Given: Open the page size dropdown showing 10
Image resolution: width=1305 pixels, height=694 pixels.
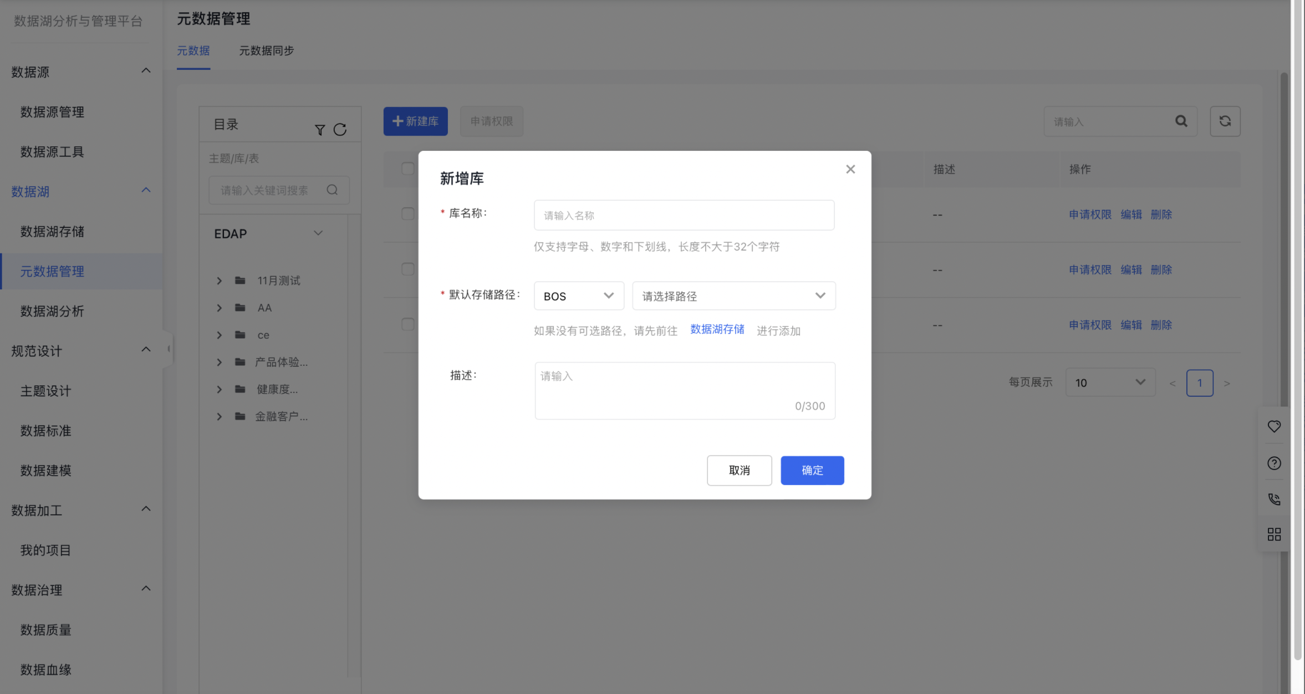Looking at the screenshot, I should tap(1110, 382).
